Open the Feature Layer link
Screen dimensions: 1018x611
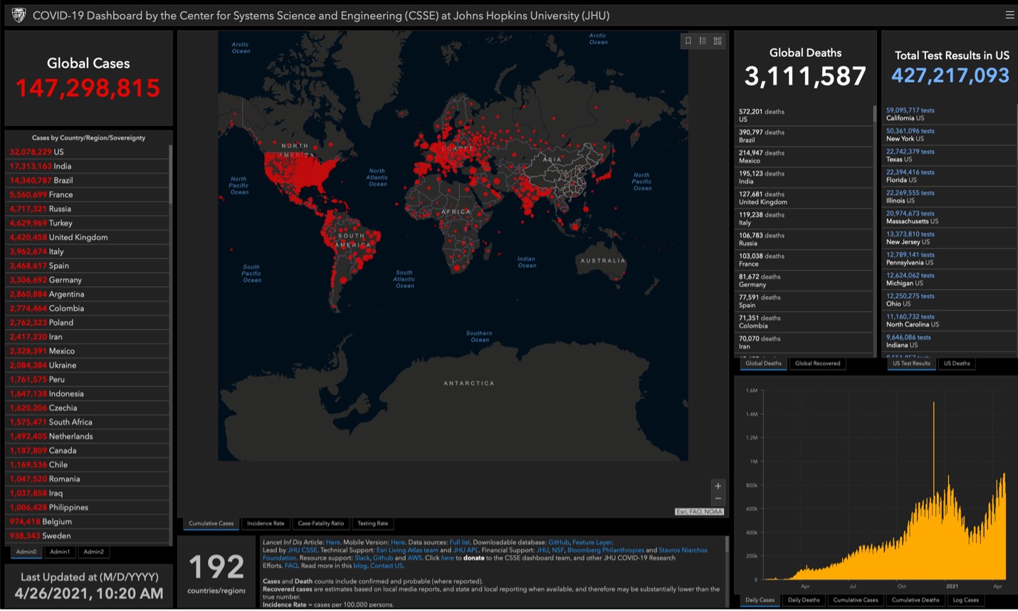592,543
